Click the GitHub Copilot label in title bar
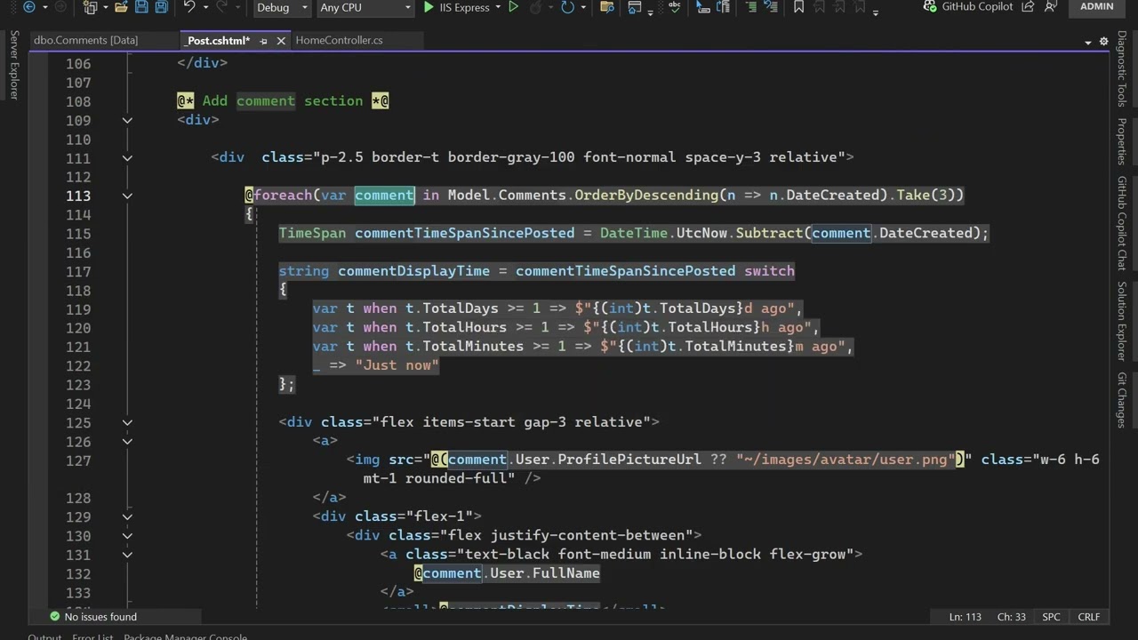Image resolution: width=1138 pixels, height=640 pixels. coord(977,6)
